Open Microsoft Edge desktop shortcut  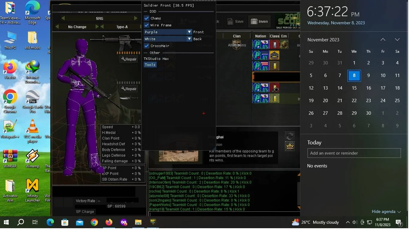point(32,13)
